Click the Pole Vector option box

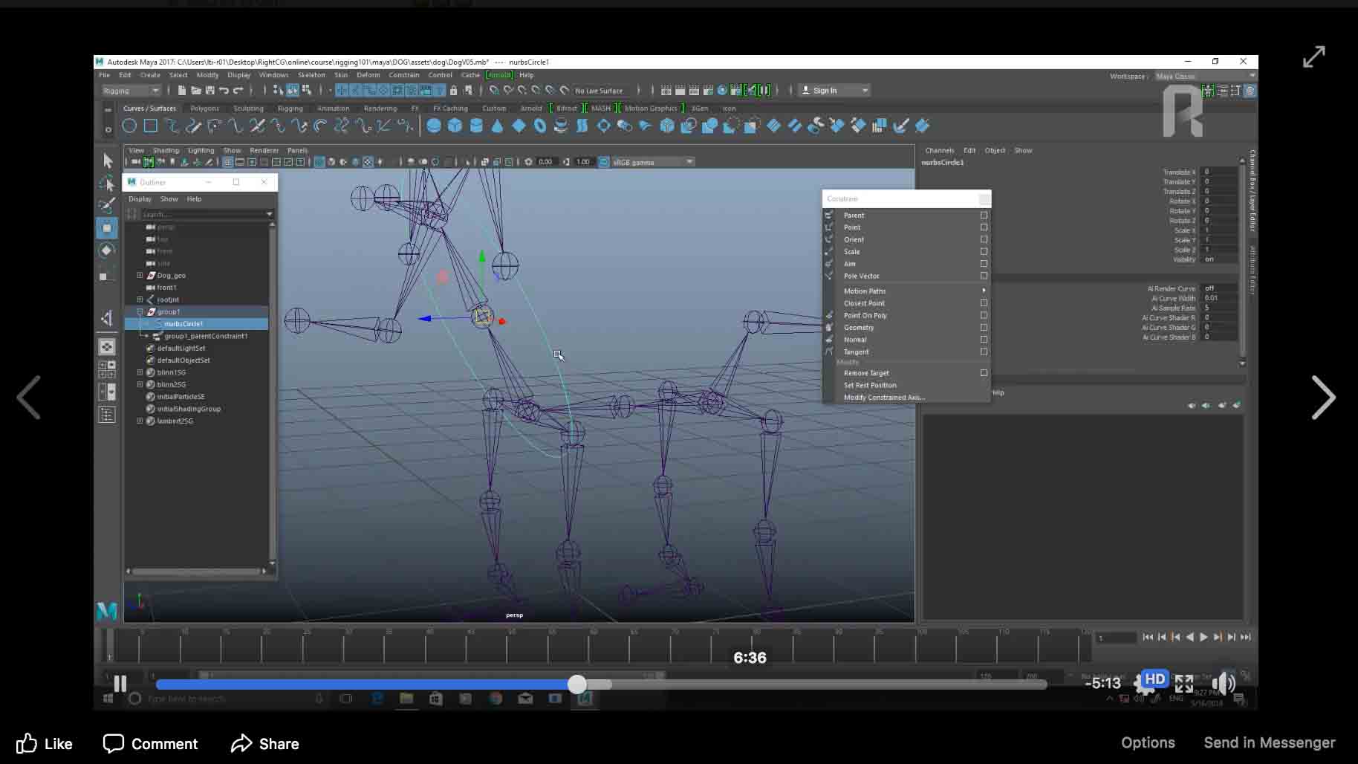(984, 276)
